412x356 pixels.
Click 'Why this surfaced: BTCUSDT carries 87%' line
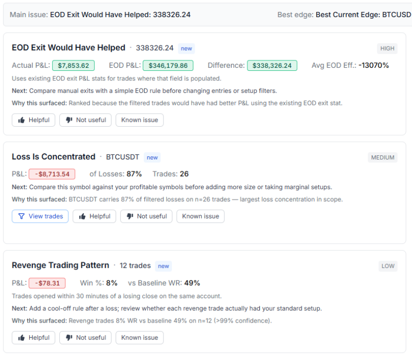tap(178, 199)
